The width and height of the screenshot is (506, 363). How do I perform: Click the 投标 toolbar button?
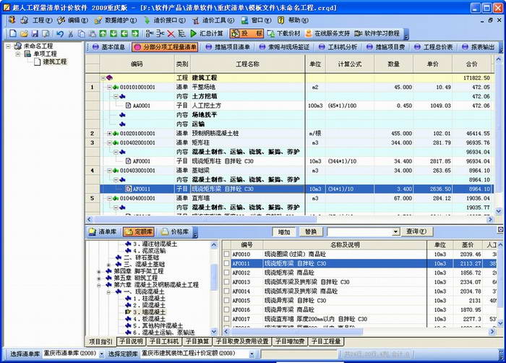[x=246, y=33]
